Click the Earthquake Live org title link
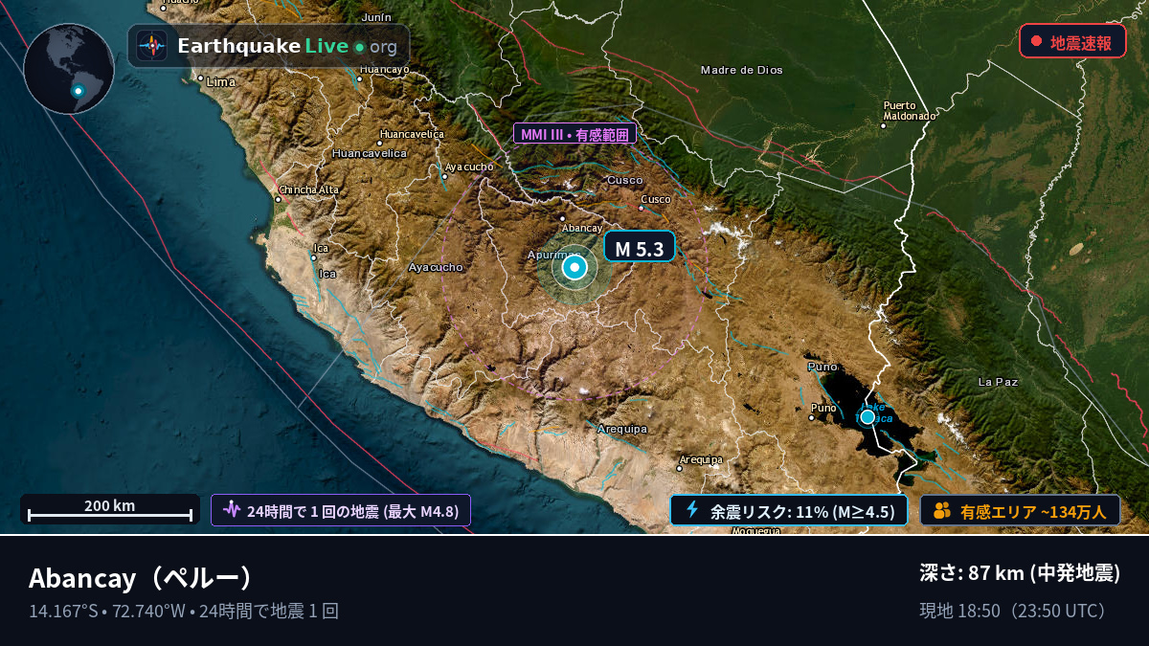Screen dimensions: 1149x646 pos(286,46)
